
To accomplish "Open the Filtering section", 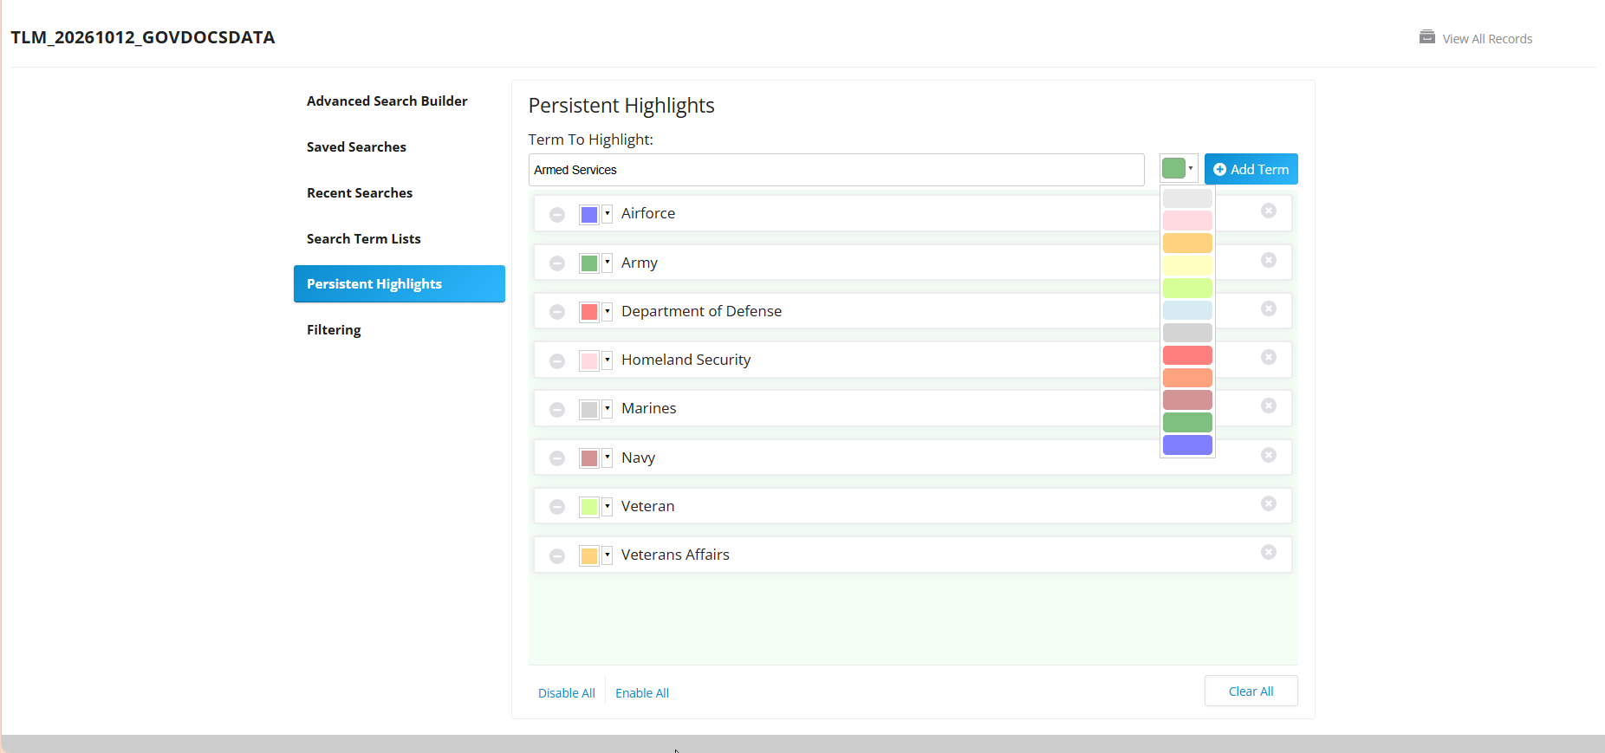I will pos(334,330).
